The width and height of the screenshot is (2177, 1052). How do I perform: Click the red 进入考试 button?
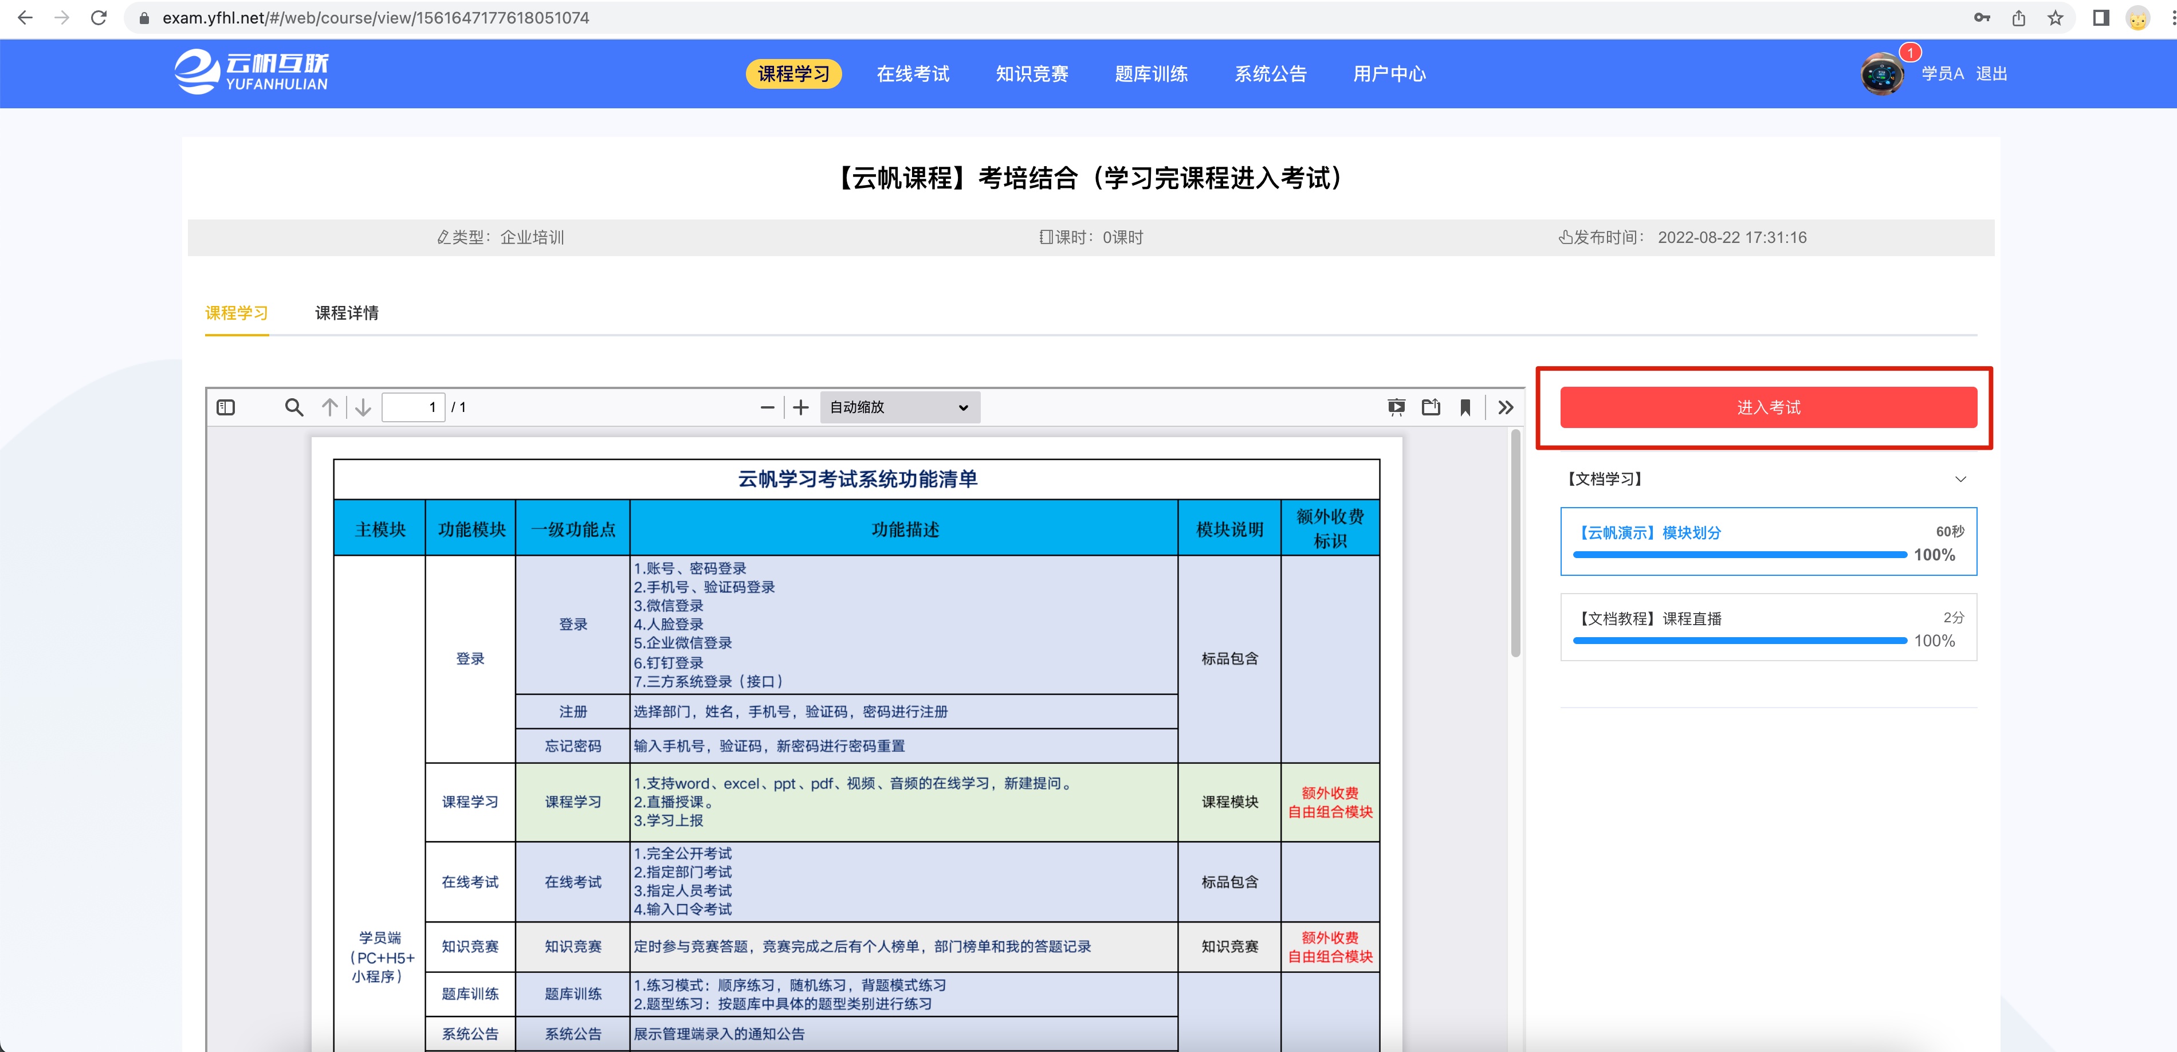[x=1768, y=407]
